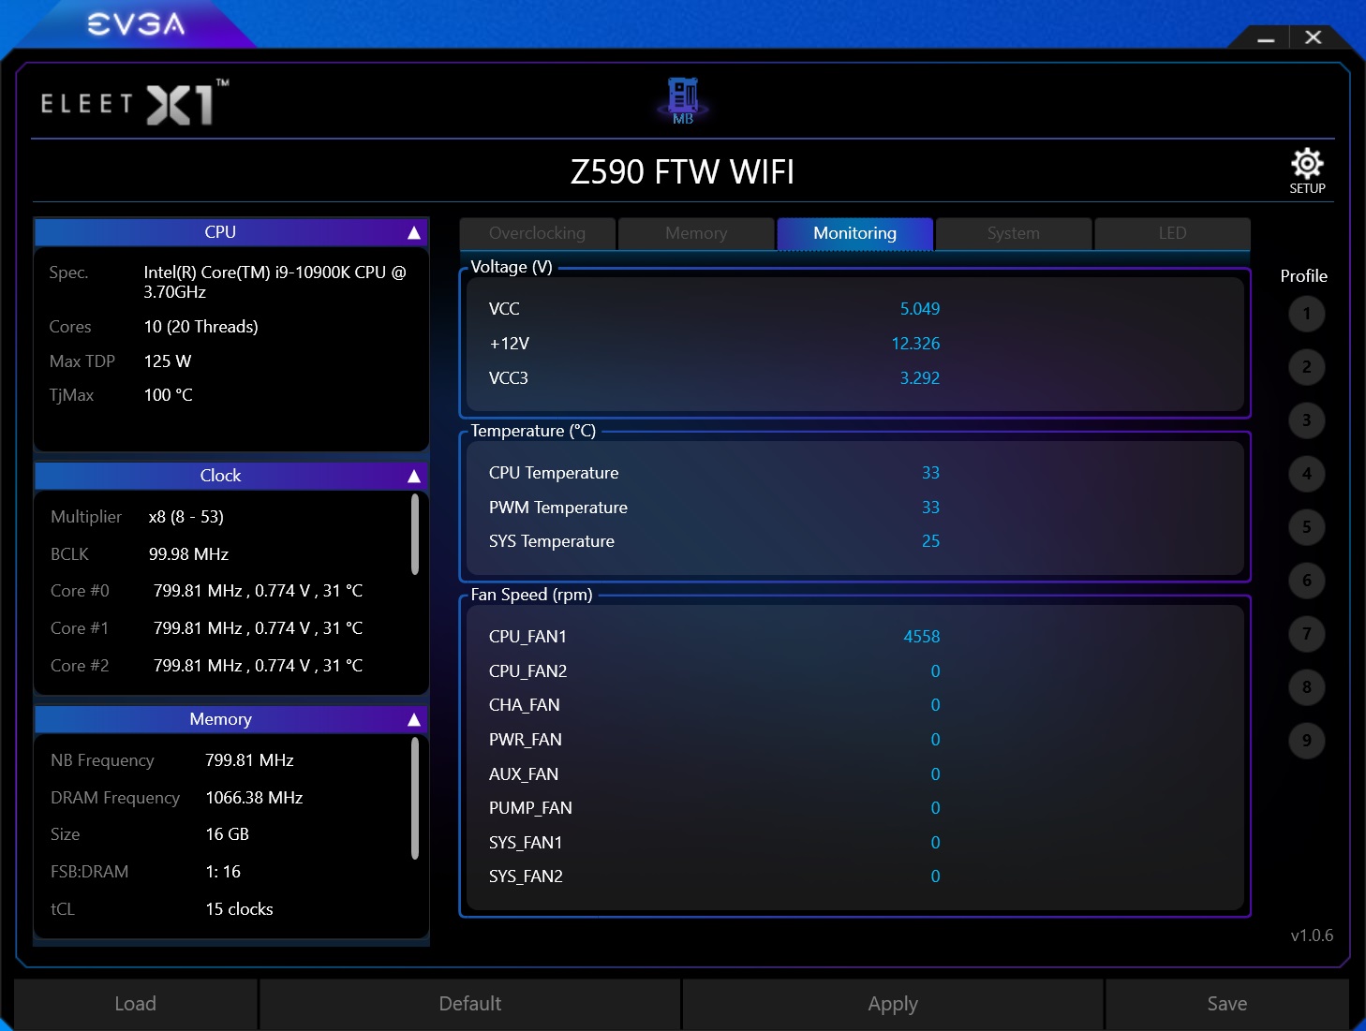Image resolution: width=1366 pixels, height=1031 pixels.
Task: Click the Max TDP value 125 W
Action: pos(167,361)
